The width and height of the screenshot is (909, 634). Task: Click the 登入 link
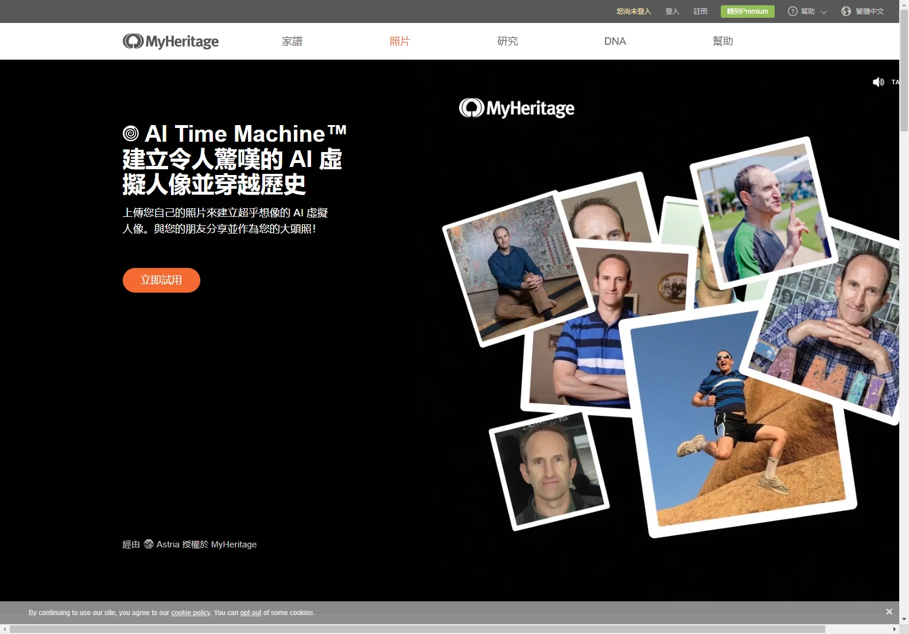click(x=672, y=11)
